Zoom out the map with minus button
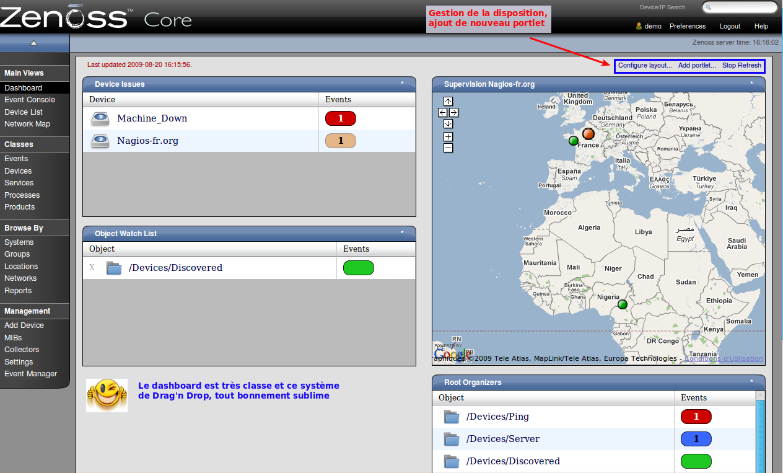 tap(448, 148)
